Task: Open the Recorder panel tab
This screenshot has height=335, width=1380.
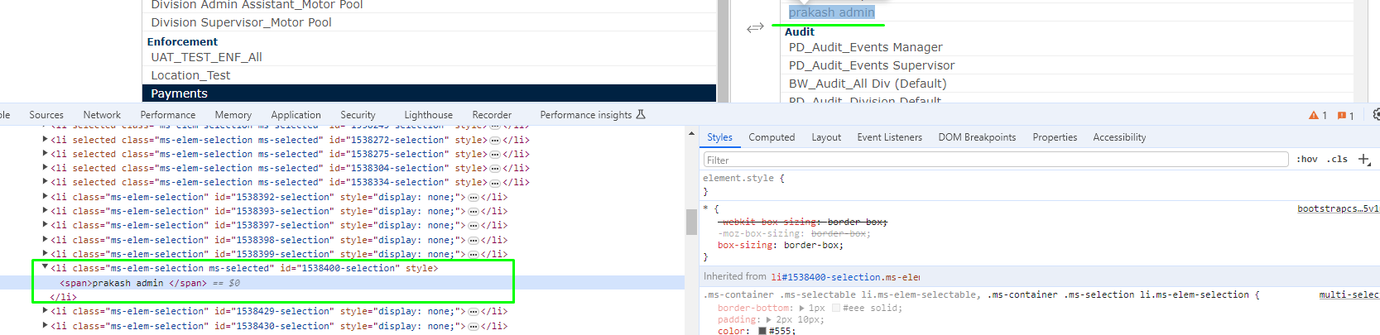Action: tap(492, 115)
